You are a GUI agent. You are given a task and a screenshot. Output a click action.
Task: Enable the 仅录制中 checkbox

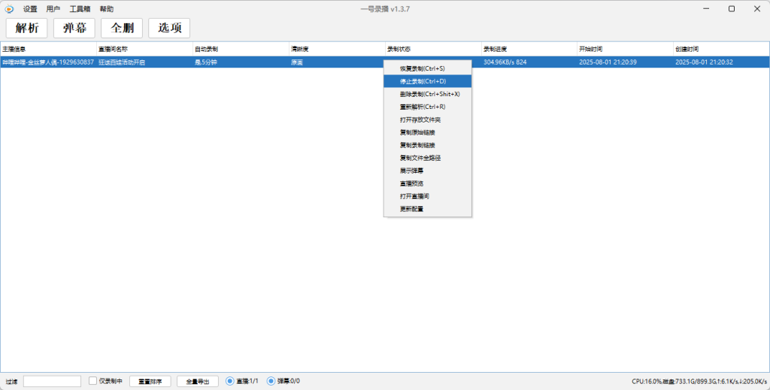(x=93, y=381)
